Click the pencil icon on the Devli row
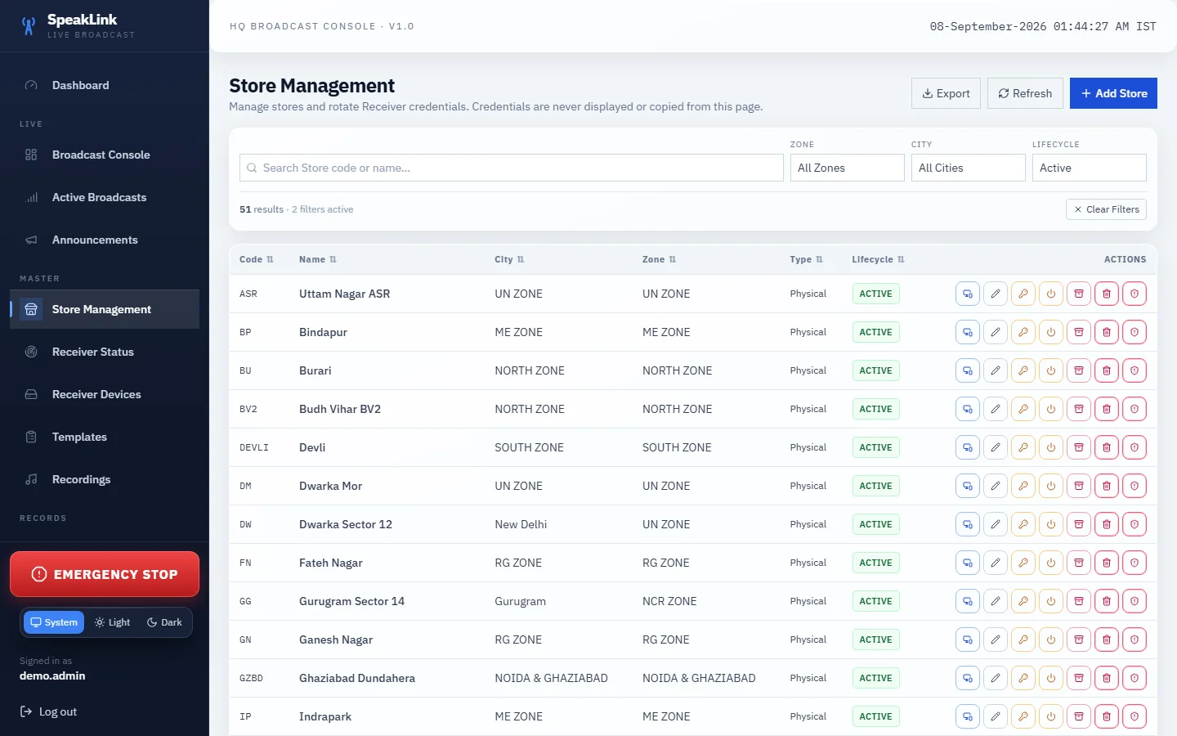Viewport: 1177px width, 736px height. coord(996,447)
